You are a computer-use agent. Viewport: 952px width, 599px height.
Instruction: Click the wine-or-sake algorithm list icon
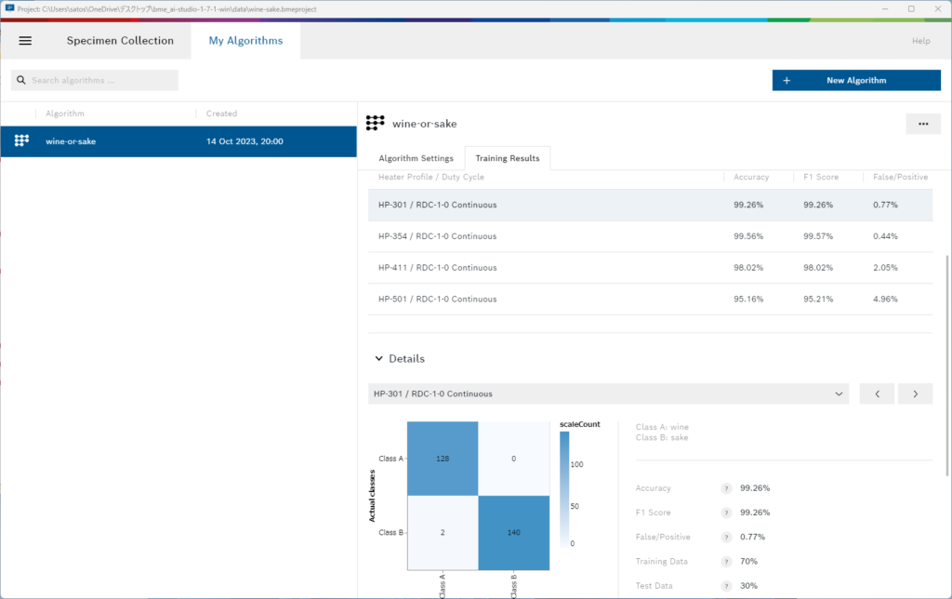[21, 141]
